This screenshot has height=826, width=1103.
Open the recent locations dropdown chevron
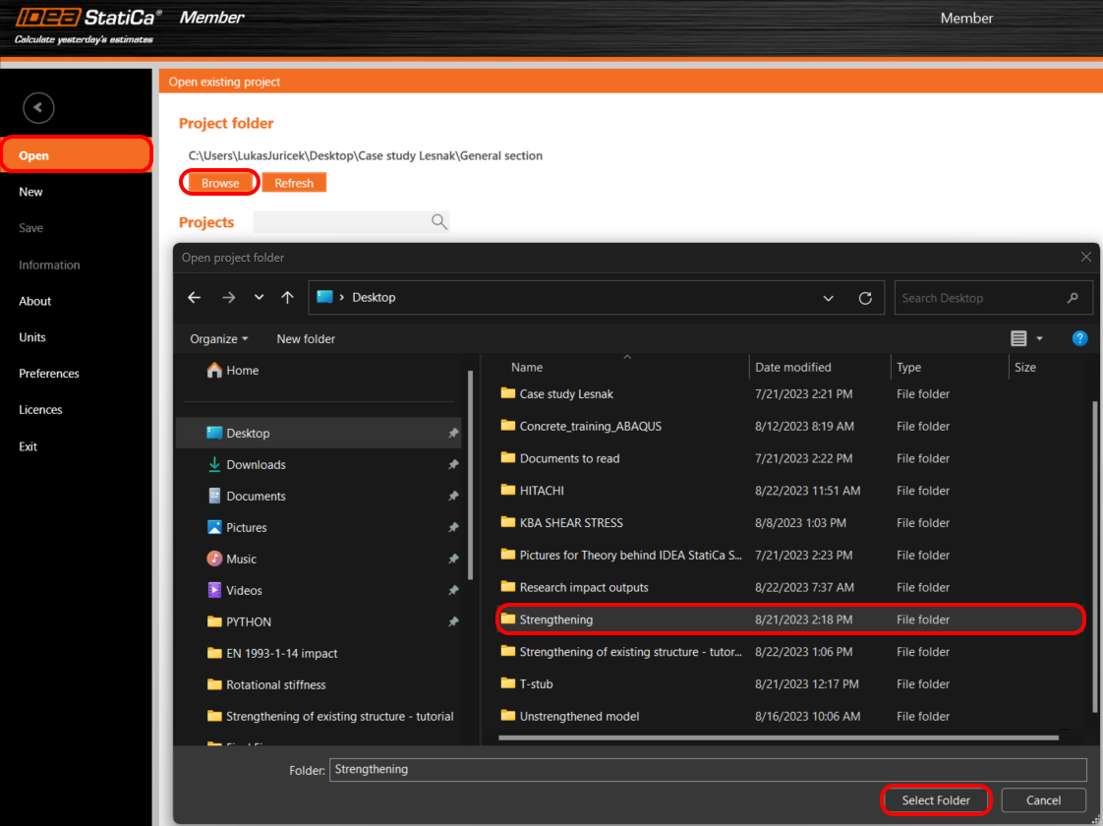tap(259, 298)
